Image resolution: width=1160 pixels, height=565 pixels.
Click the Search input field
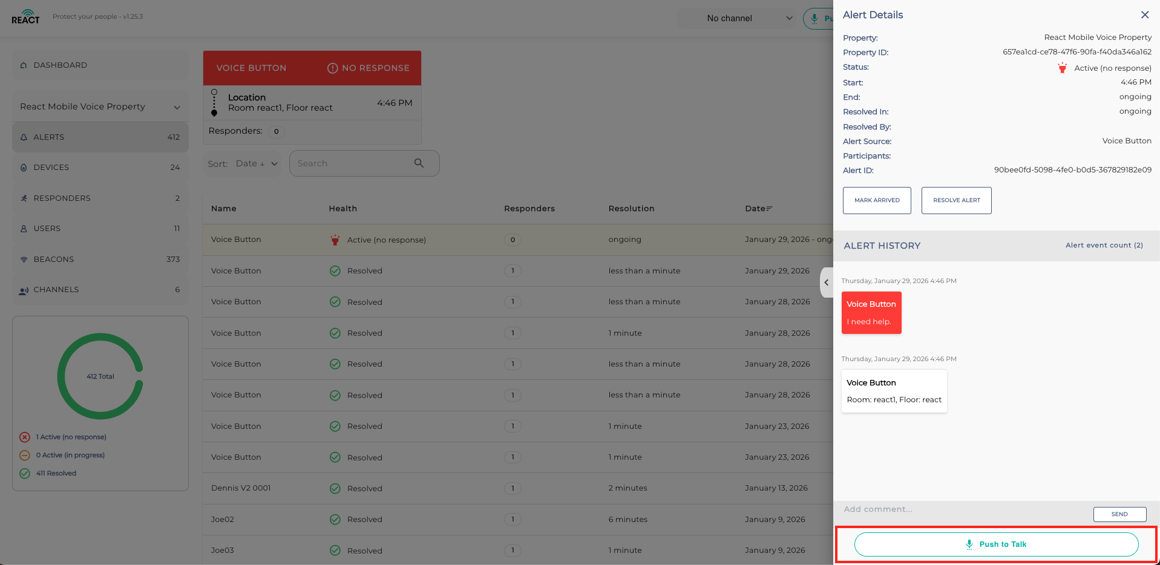(x=364, y=163)
